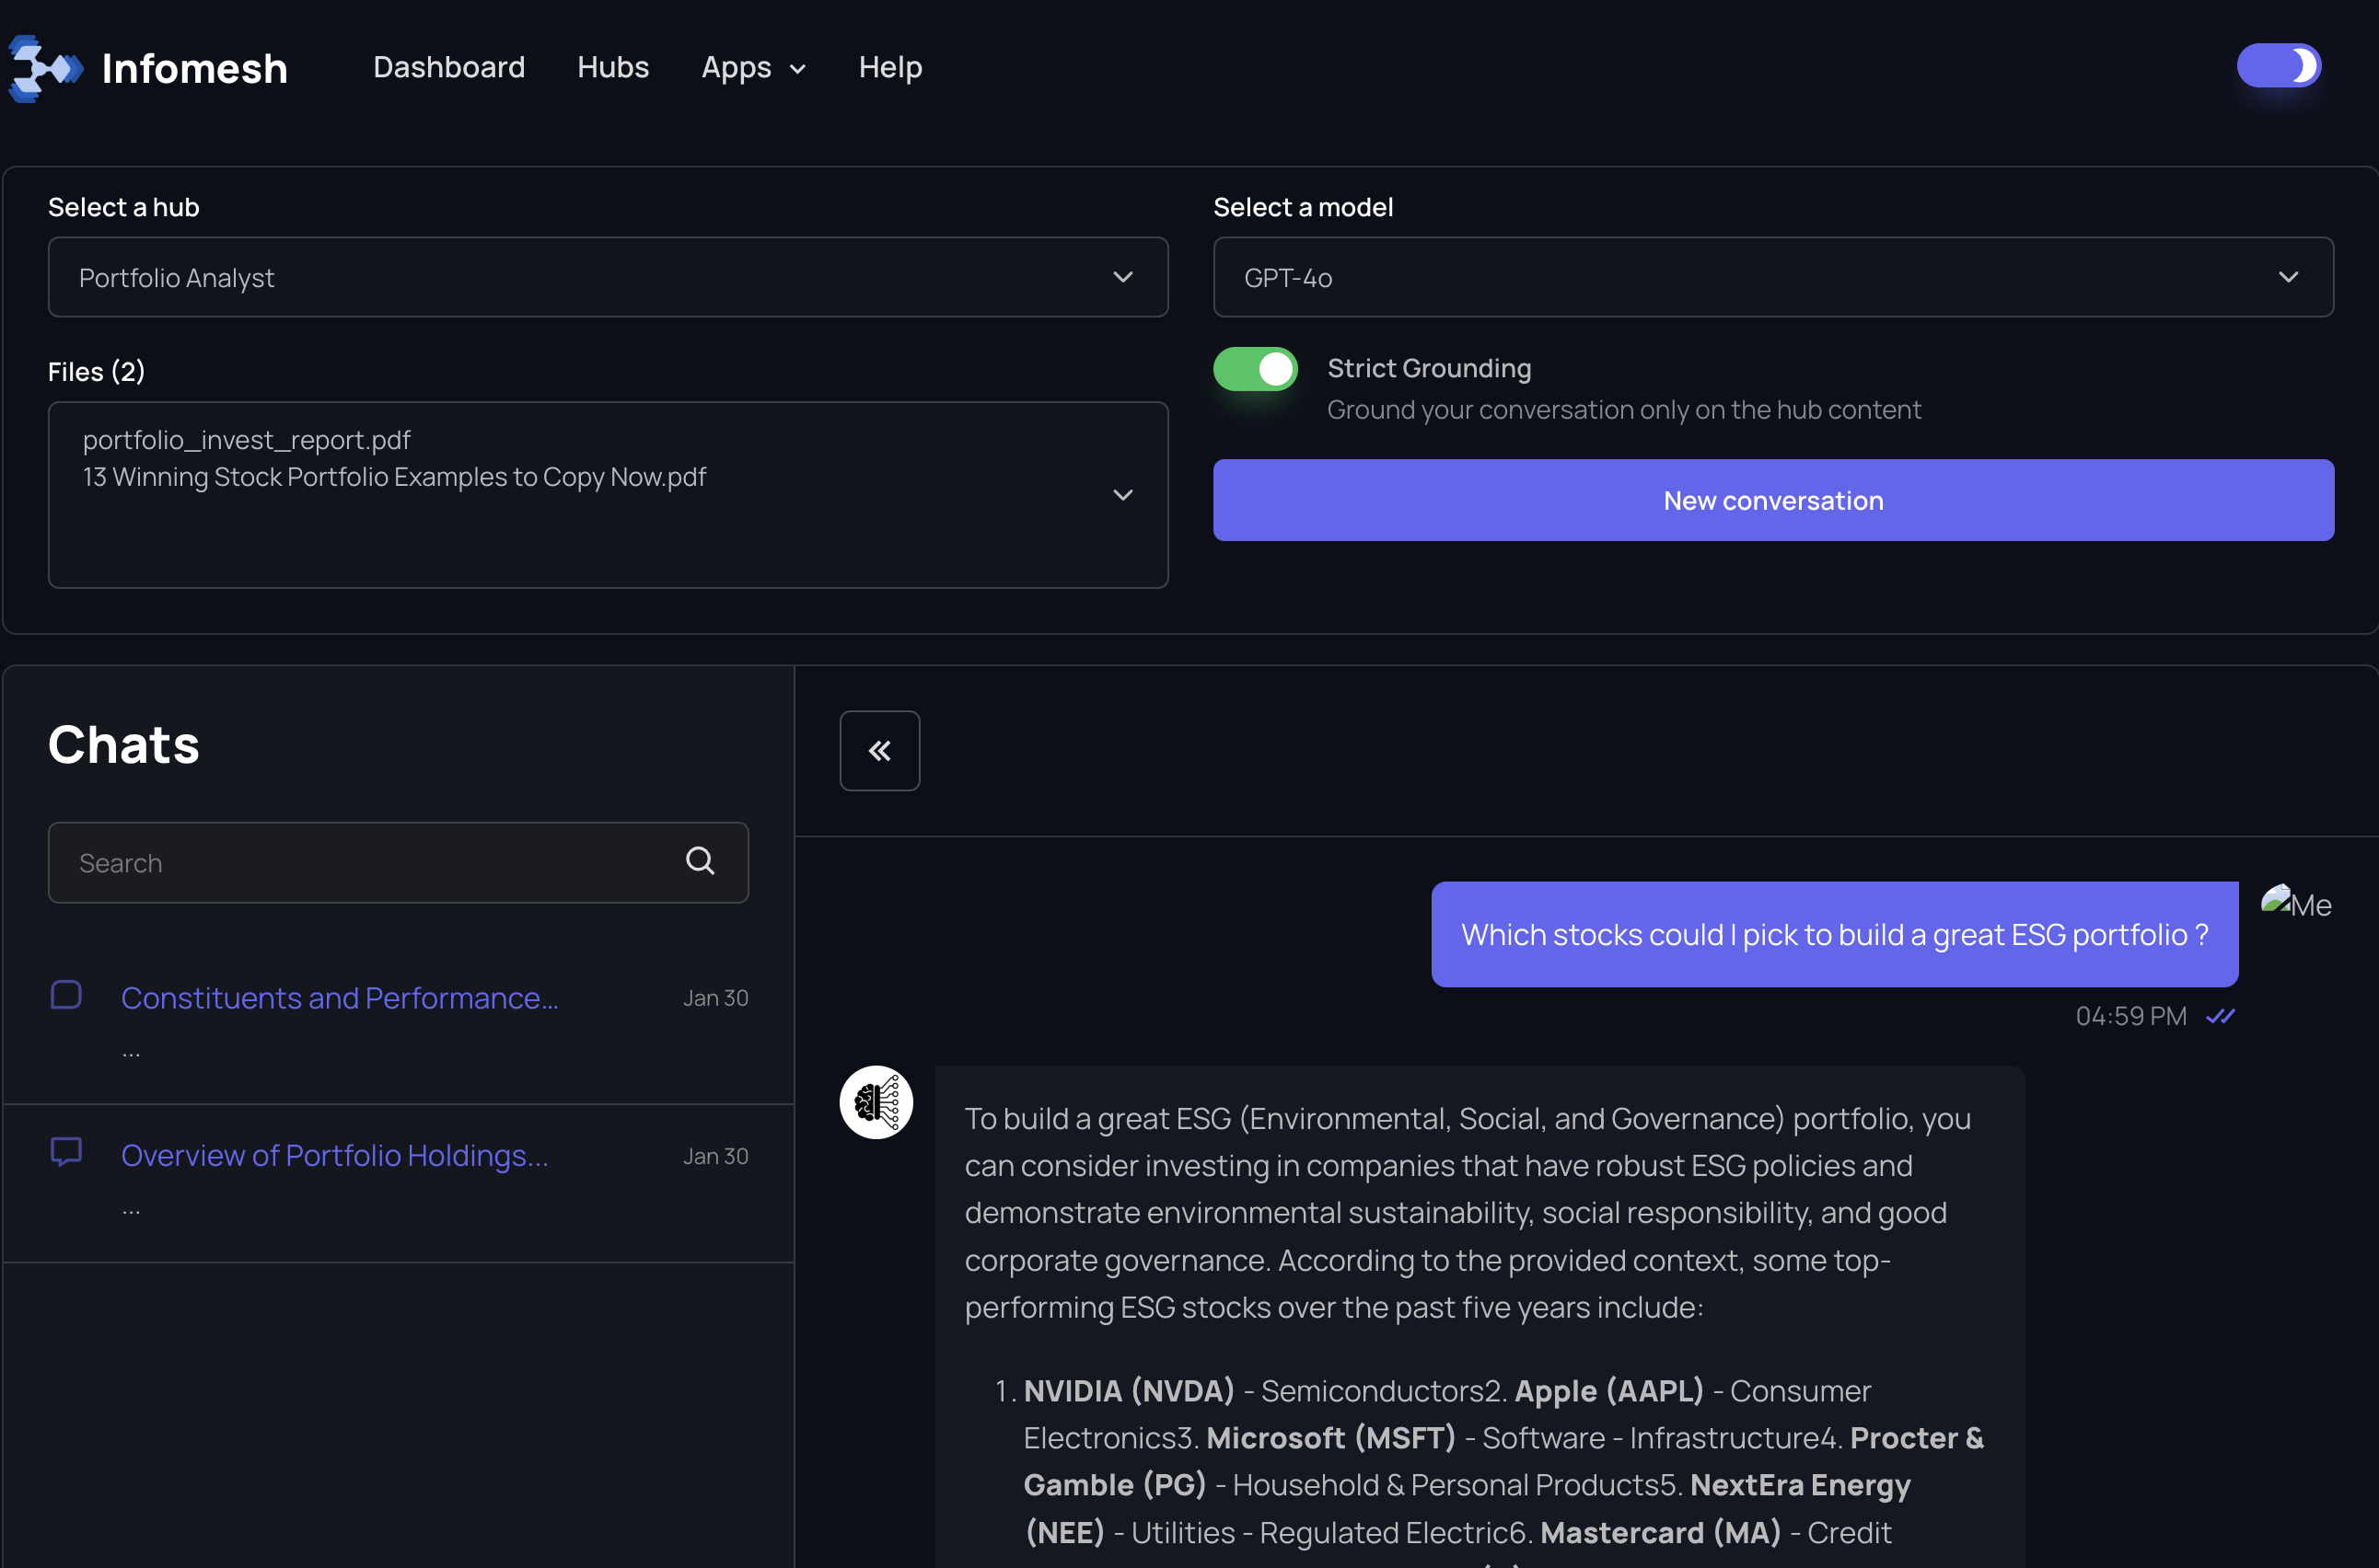Collapse the chat panel with the double-chevron icon

click(879, 750)
